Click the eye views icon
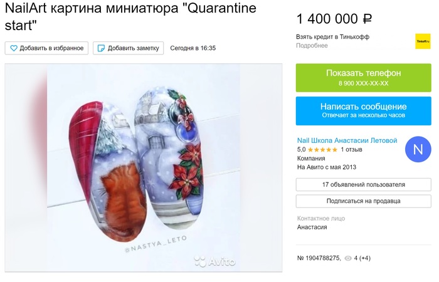Image resolution: width=439 pixels, height=282 pixels. tap(347, 258)
